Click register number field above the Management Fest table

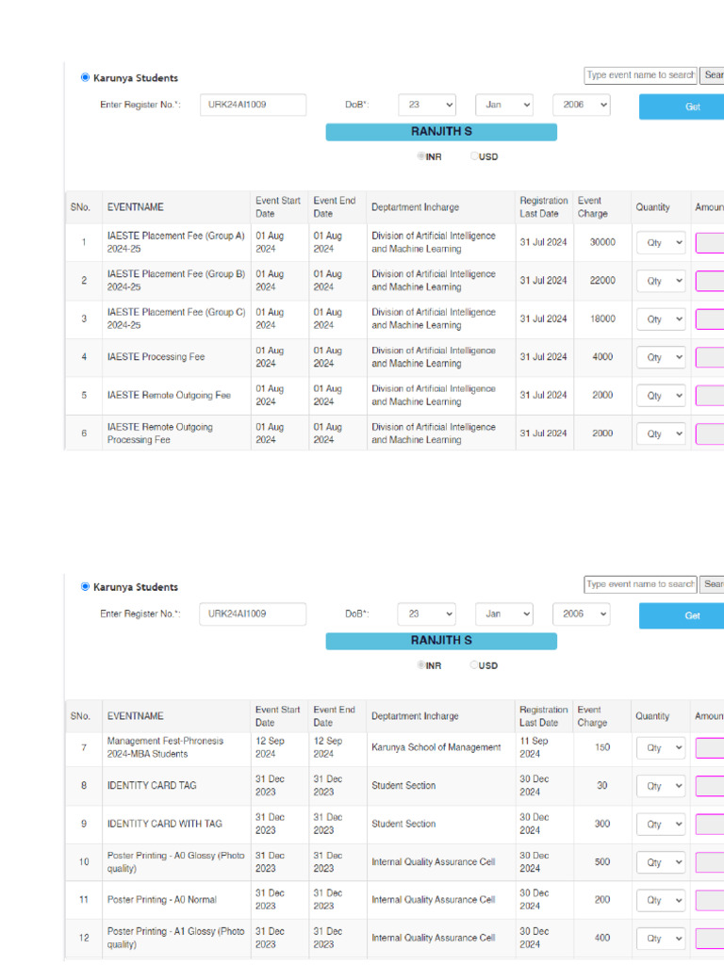click(254, 614)
